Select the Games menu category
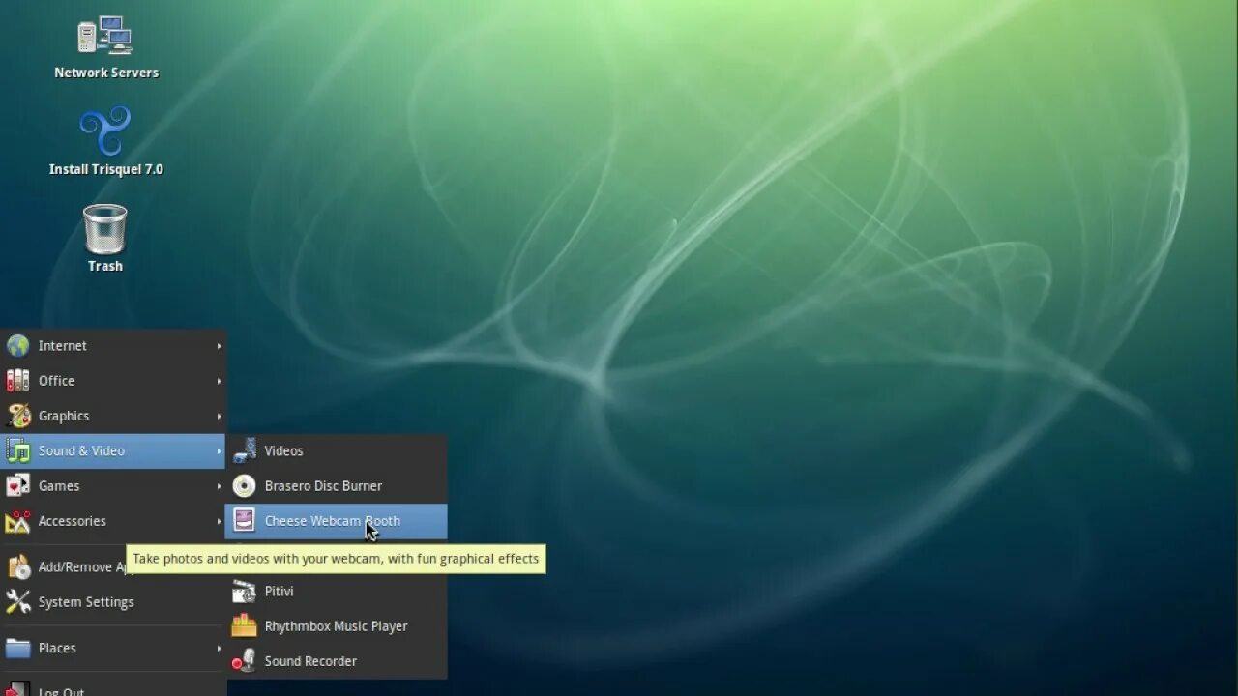The height and width of the screenshot is (696, 1238). (x=113, y=486)
